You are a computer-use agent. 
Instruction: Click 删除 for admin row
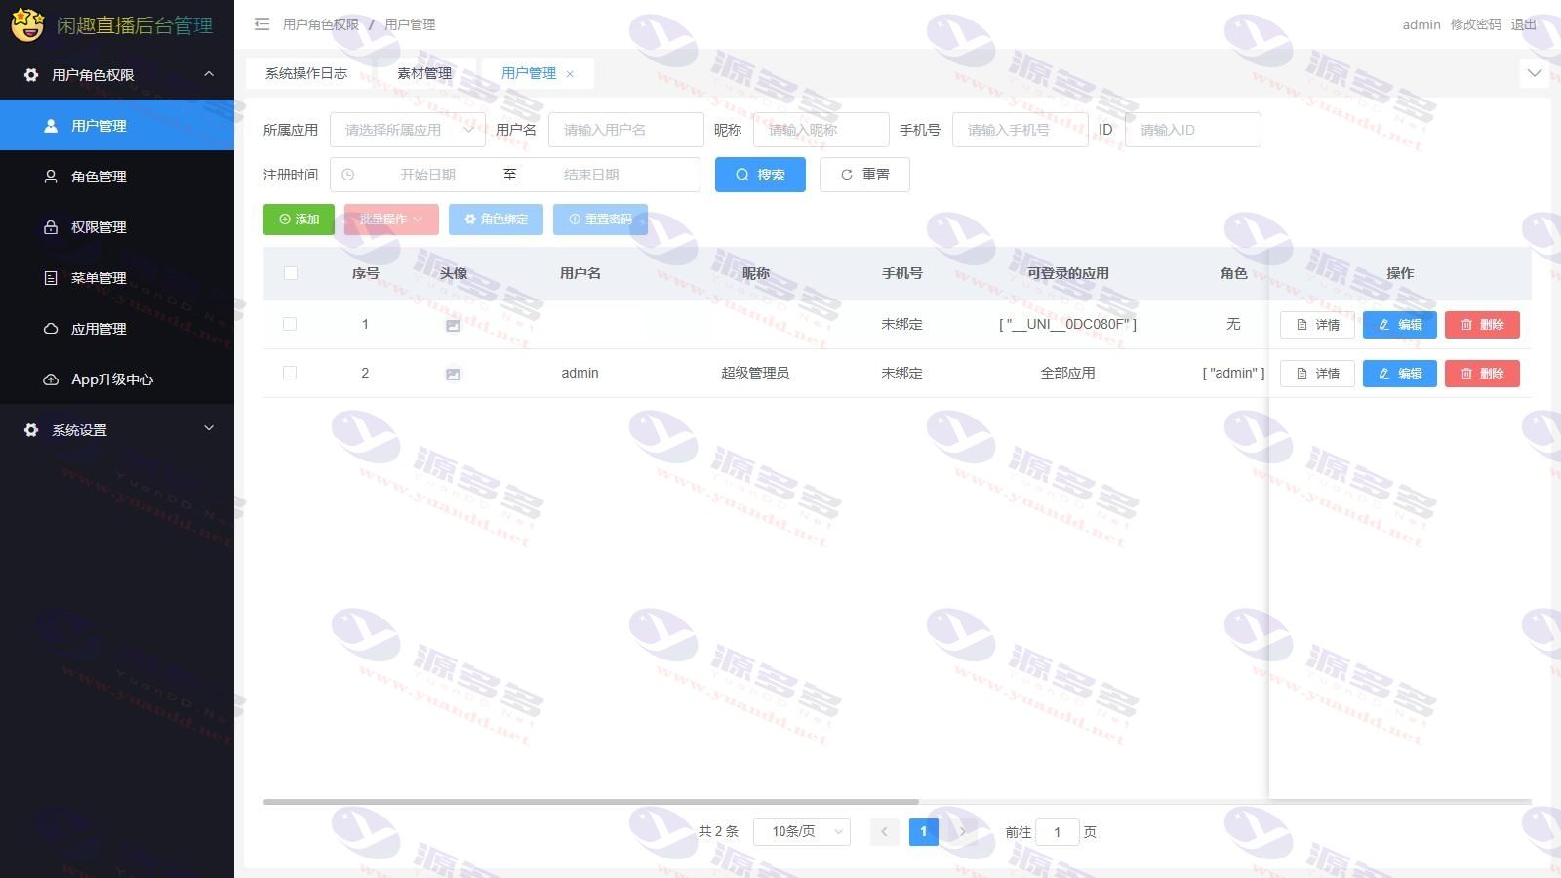pos(1482,374)
